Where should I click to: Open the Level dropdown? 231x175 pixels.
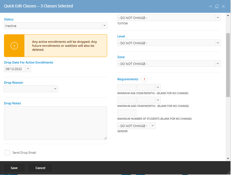tap(218, 43)
